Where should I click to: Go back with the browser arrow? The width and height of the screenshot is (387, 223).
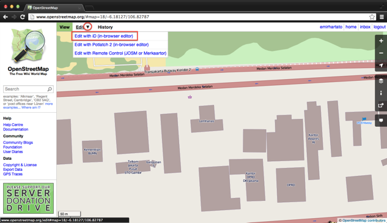point(6,17)
